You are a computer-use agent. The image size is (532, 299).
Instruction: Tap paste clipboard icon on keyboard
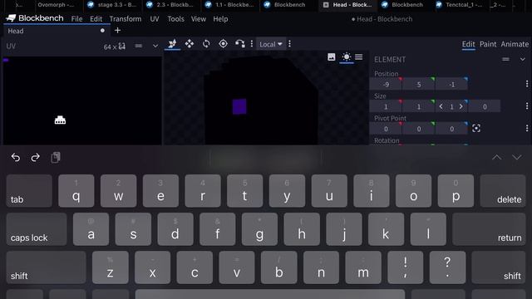click(56, 157)
